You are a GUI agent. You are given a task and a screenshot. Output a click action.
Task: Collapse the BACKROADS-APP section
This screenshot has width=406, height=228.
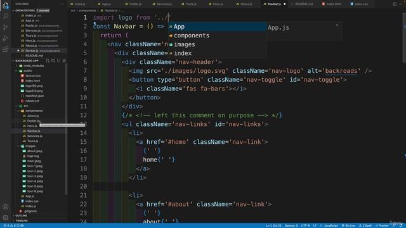27,61
